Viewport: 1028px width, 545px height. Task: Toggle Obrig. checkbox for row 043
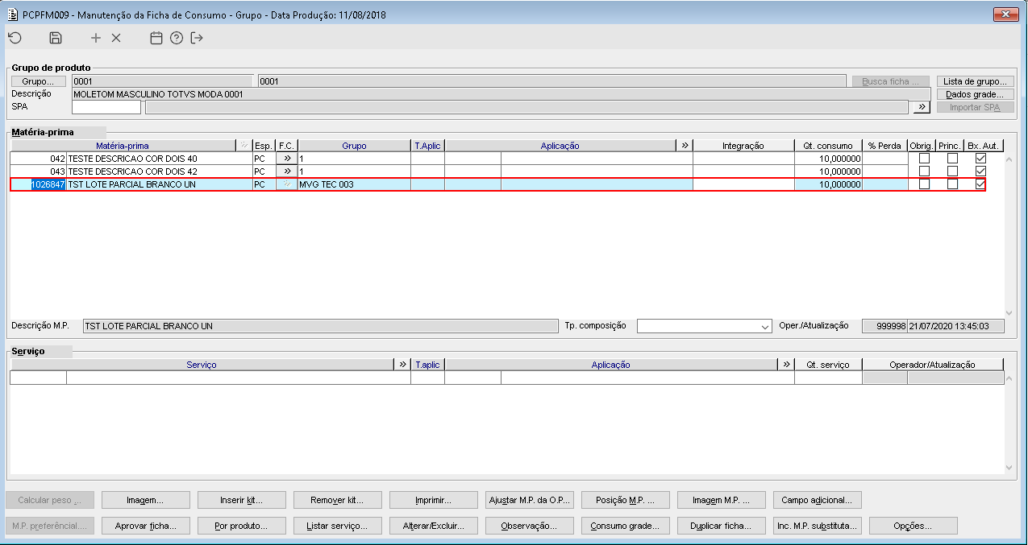coord(924,171)
